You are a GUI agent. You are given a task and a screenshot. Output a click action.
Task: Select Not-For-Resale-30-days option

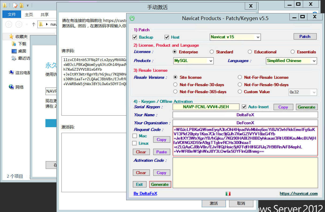coord(175,85)
